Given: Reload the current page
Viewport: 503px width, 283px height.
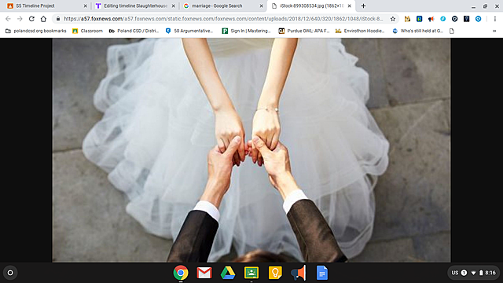Looking at the screenshot, I should tap(31, 19).
